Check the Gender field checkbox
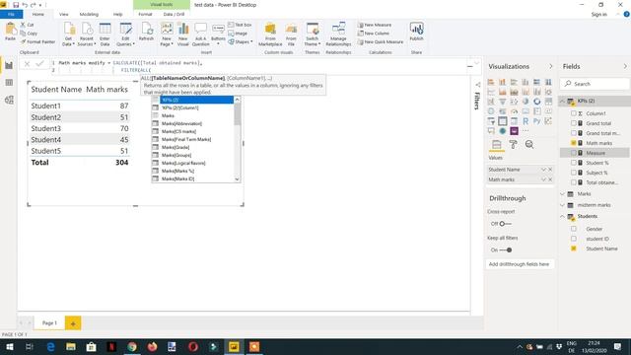The width and height of the screenshot is (631, 355). point(574,229)
